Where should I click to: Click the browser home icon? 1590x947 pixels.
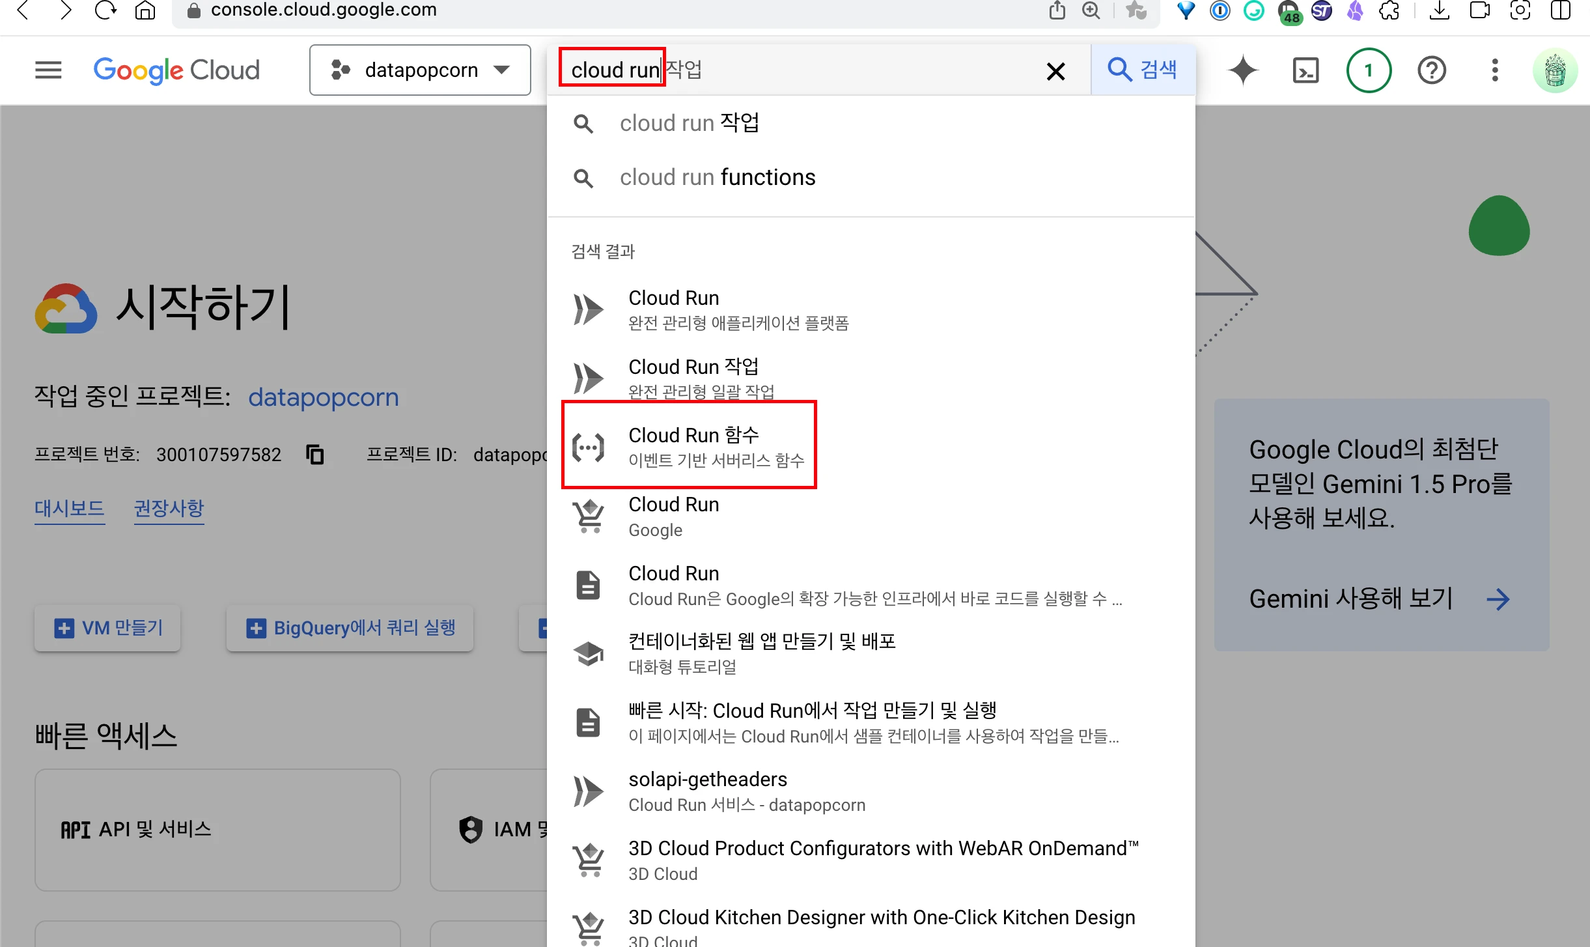point(145,10)
